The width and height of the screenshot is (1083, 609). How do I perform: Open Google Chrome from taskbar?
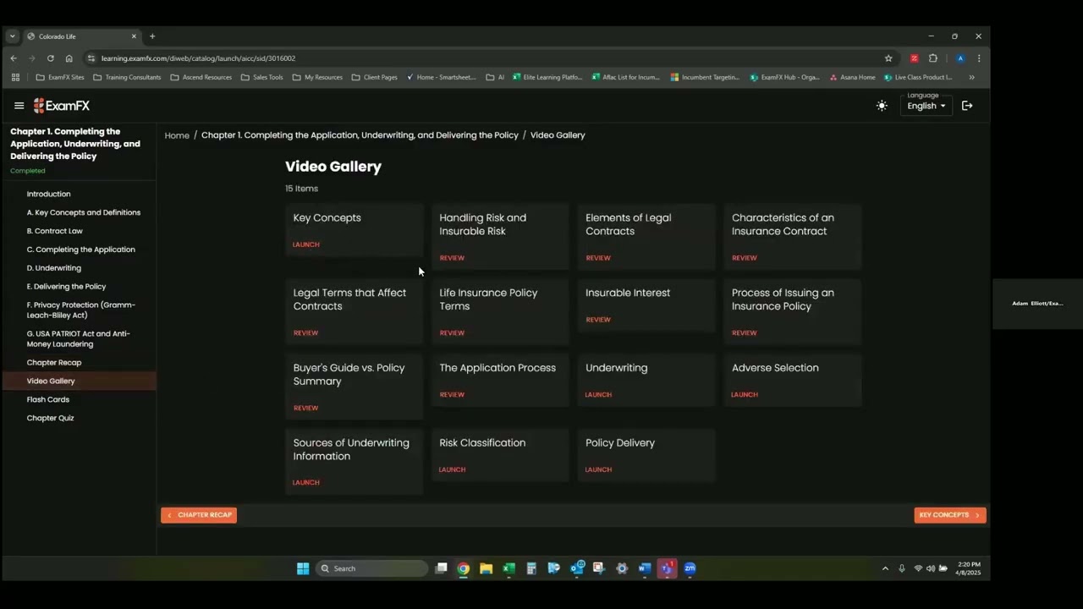point(464,568)
